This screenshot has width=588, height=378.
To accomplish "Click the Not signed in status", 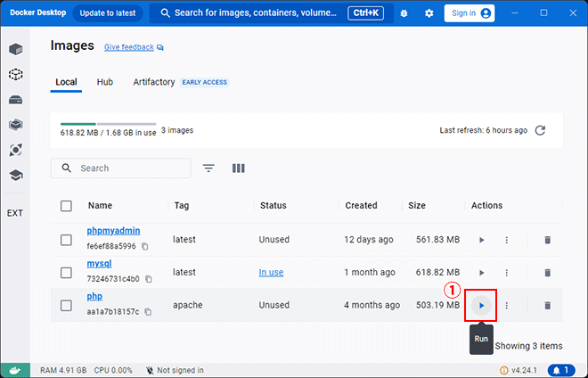I will pyautogui.click(x=176, y=371).
